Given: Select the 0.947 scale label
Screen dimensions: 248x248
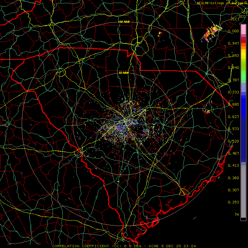Looking at the screenshot, I should coord(233,43).
